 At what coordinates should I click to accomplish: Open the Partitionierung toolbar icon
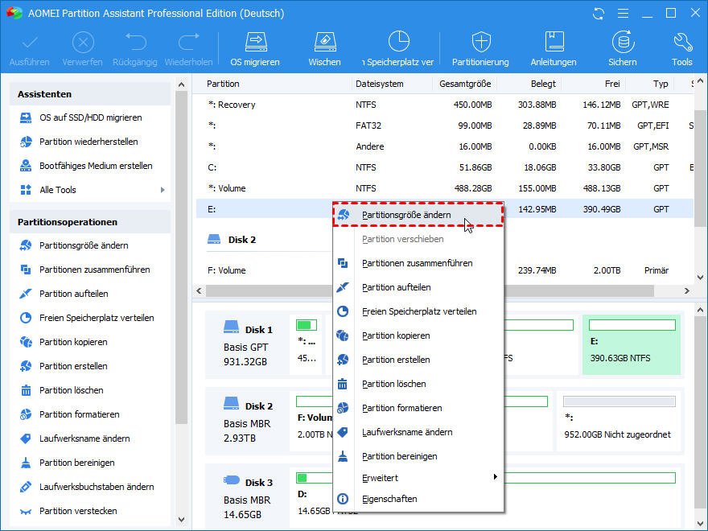481,43
